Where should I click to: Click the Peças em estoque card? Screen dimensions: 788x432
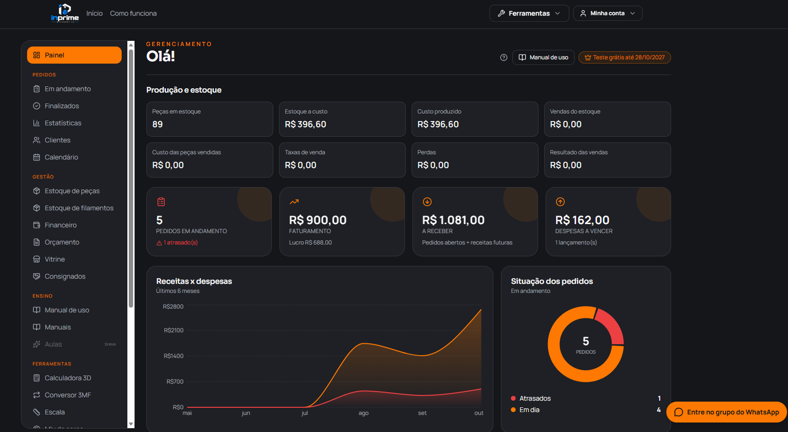click(x=210, y=119)
